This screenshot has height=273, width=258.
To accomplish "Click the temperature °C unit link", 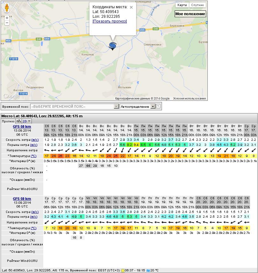I will point(33,156).
